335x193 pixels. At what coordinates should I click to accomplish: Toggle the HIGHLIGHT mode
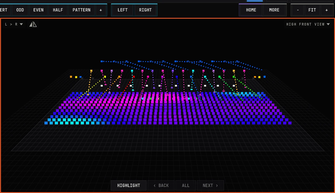click(129, 186)
